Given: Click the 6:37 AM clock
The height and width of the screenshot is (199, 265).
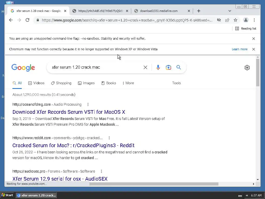Looking at the screenshot, I should [x=256, y=195].
